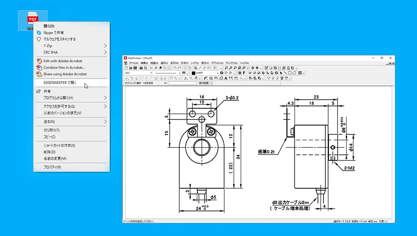This screenshot has width=417, height=236.
Task: Open the ファイル menu in EdgeSweeper
Action: pos(133,63)
